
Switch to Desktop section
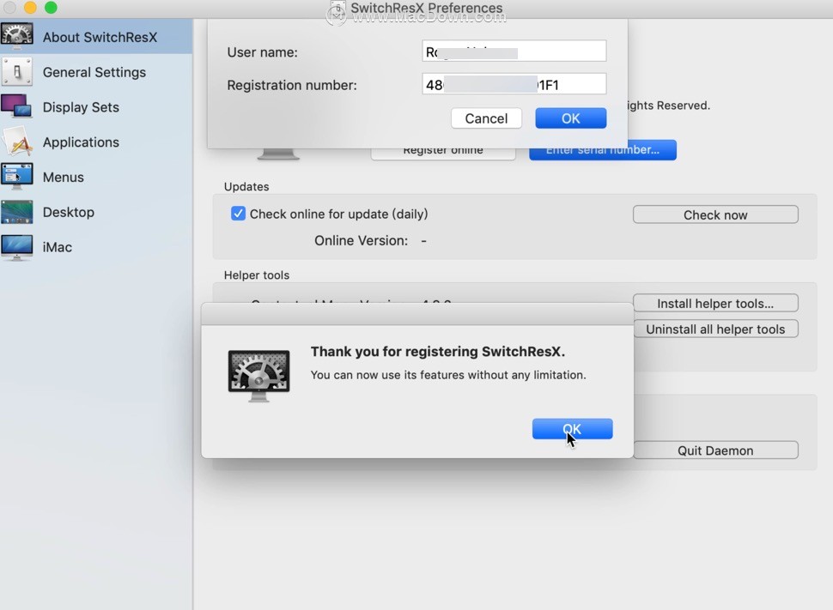click(96, 212)
